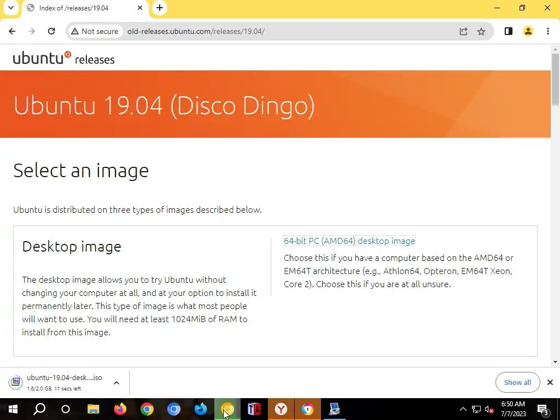Open Thunderbird from the taskbar
This screenshot has height=420, width=560.
pyautogui.click(x=201, y=409)
